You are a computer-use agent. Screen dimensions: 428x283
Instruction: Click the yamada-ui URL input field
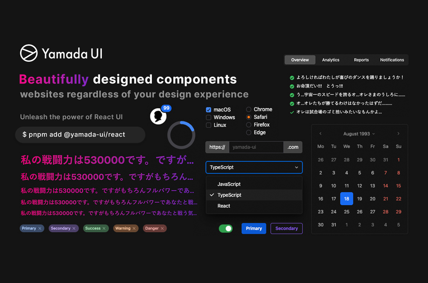tap(256, 147)
